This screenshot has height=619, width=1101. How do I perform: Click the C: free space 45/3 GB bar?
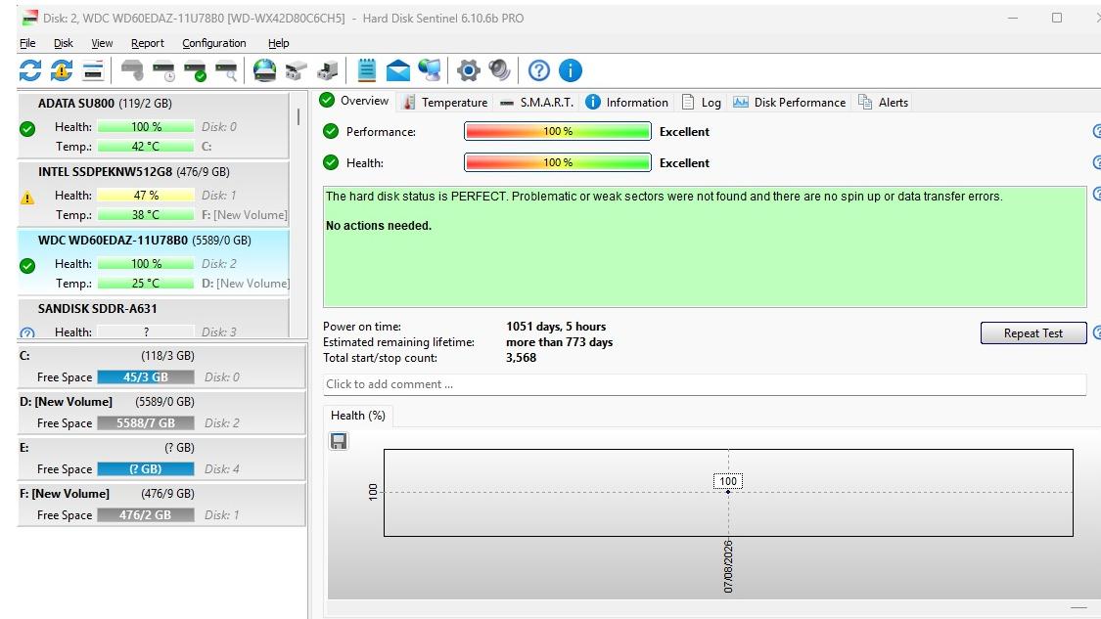146,376
